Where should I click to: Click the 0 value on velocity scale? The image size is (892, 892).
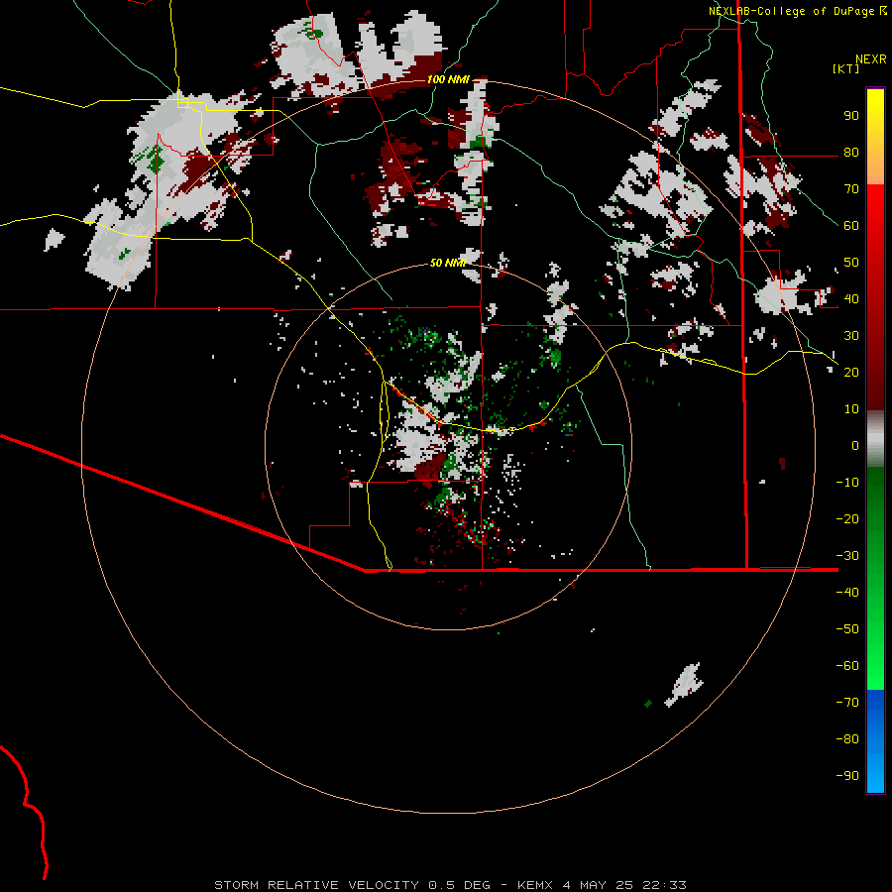pyautogui.click(x=855, y=446)
